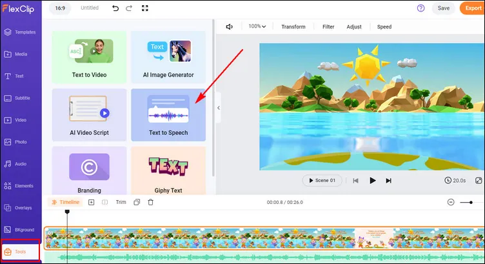
Task: Click the 00:00.8 / 00:26.0 timecode
Action: (x=285, y=203)
